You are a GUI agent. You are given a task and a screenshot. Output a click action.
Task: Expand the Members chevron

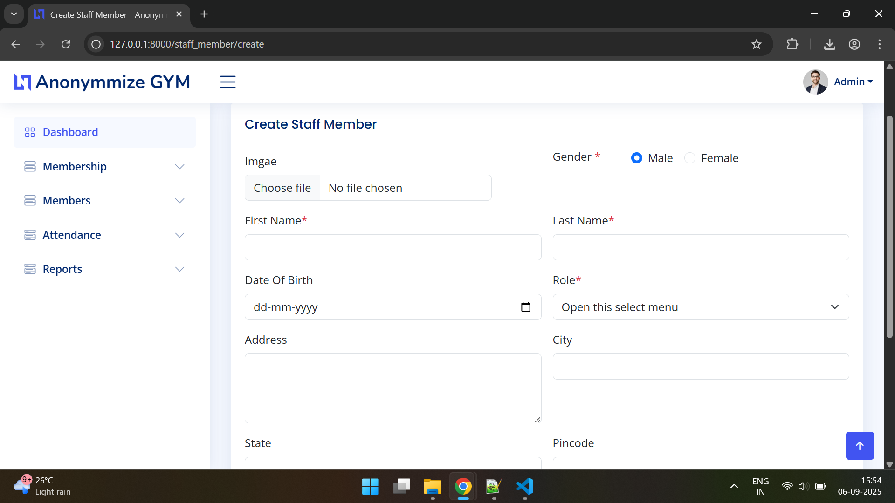179,201
